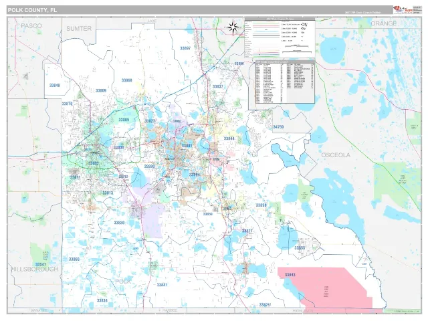Click the 'POLK COUNTY, FL' map title
The image size is (428, 321).
pos(32,10)
